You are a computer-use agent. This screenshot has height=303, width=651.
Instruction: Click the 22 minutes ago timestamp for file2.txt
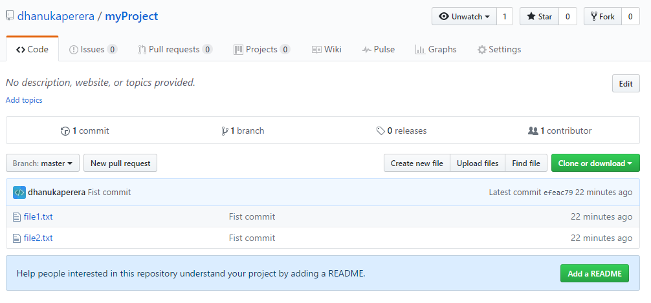pos(602,238)
